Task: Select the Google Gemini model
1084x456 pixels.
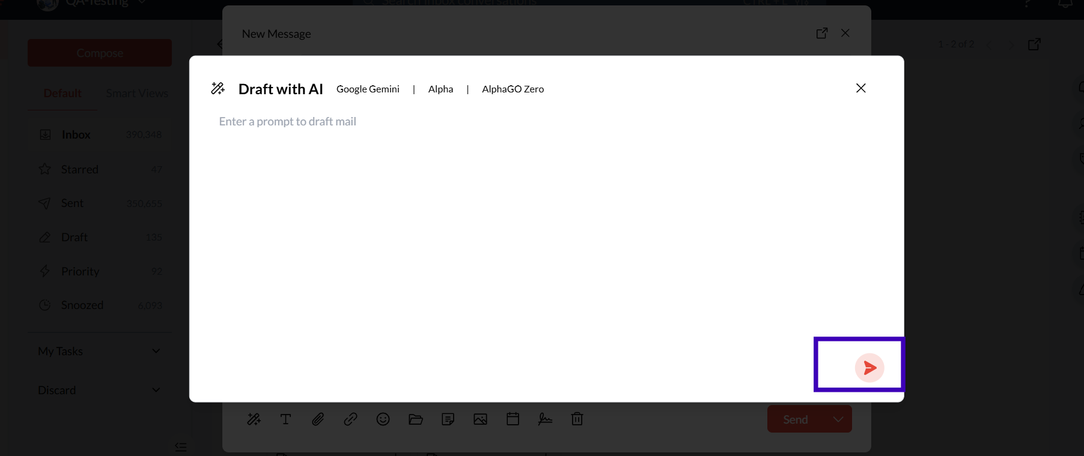Action: coord(368,89)
